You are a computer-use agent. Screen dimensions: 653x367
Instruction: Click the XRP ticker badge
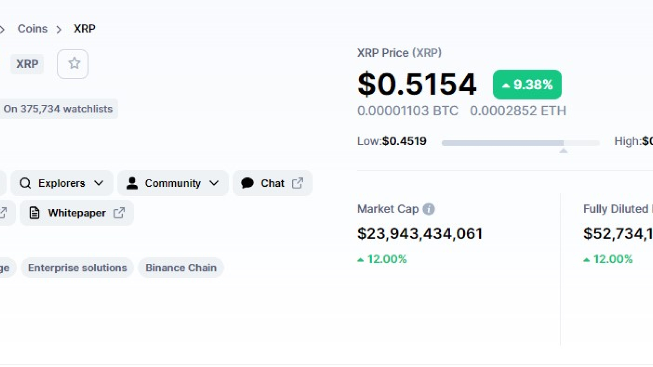[x=27, y=64]
